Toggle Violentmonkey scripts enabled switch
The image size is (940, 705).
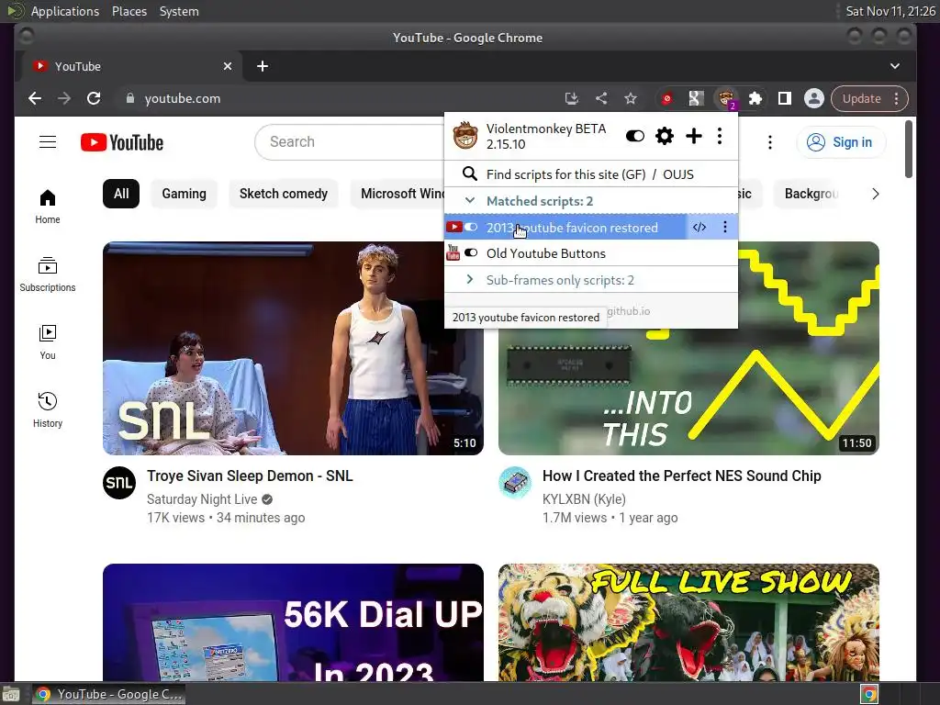pyautogui.click(x=635, y=136)
